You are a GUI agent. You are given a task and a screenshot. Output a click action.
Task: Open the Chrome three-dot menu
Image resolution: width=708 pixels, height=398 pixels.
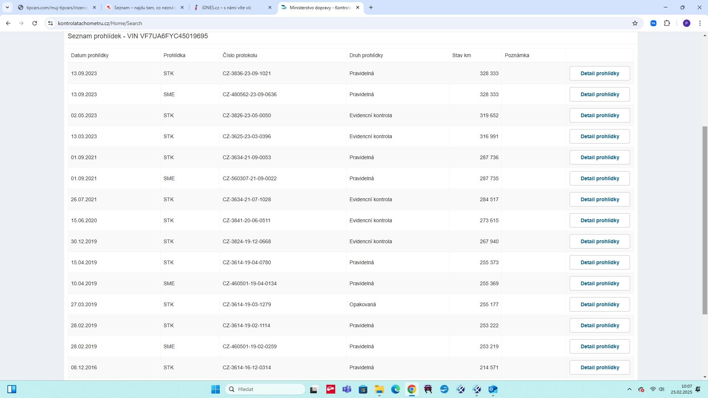coord(700,23)
